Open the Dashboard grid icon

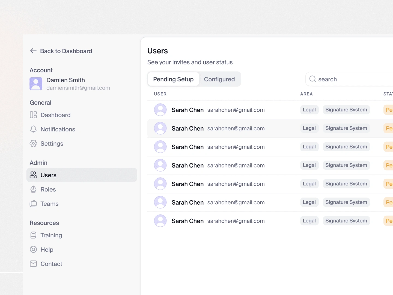coord(33,115)
